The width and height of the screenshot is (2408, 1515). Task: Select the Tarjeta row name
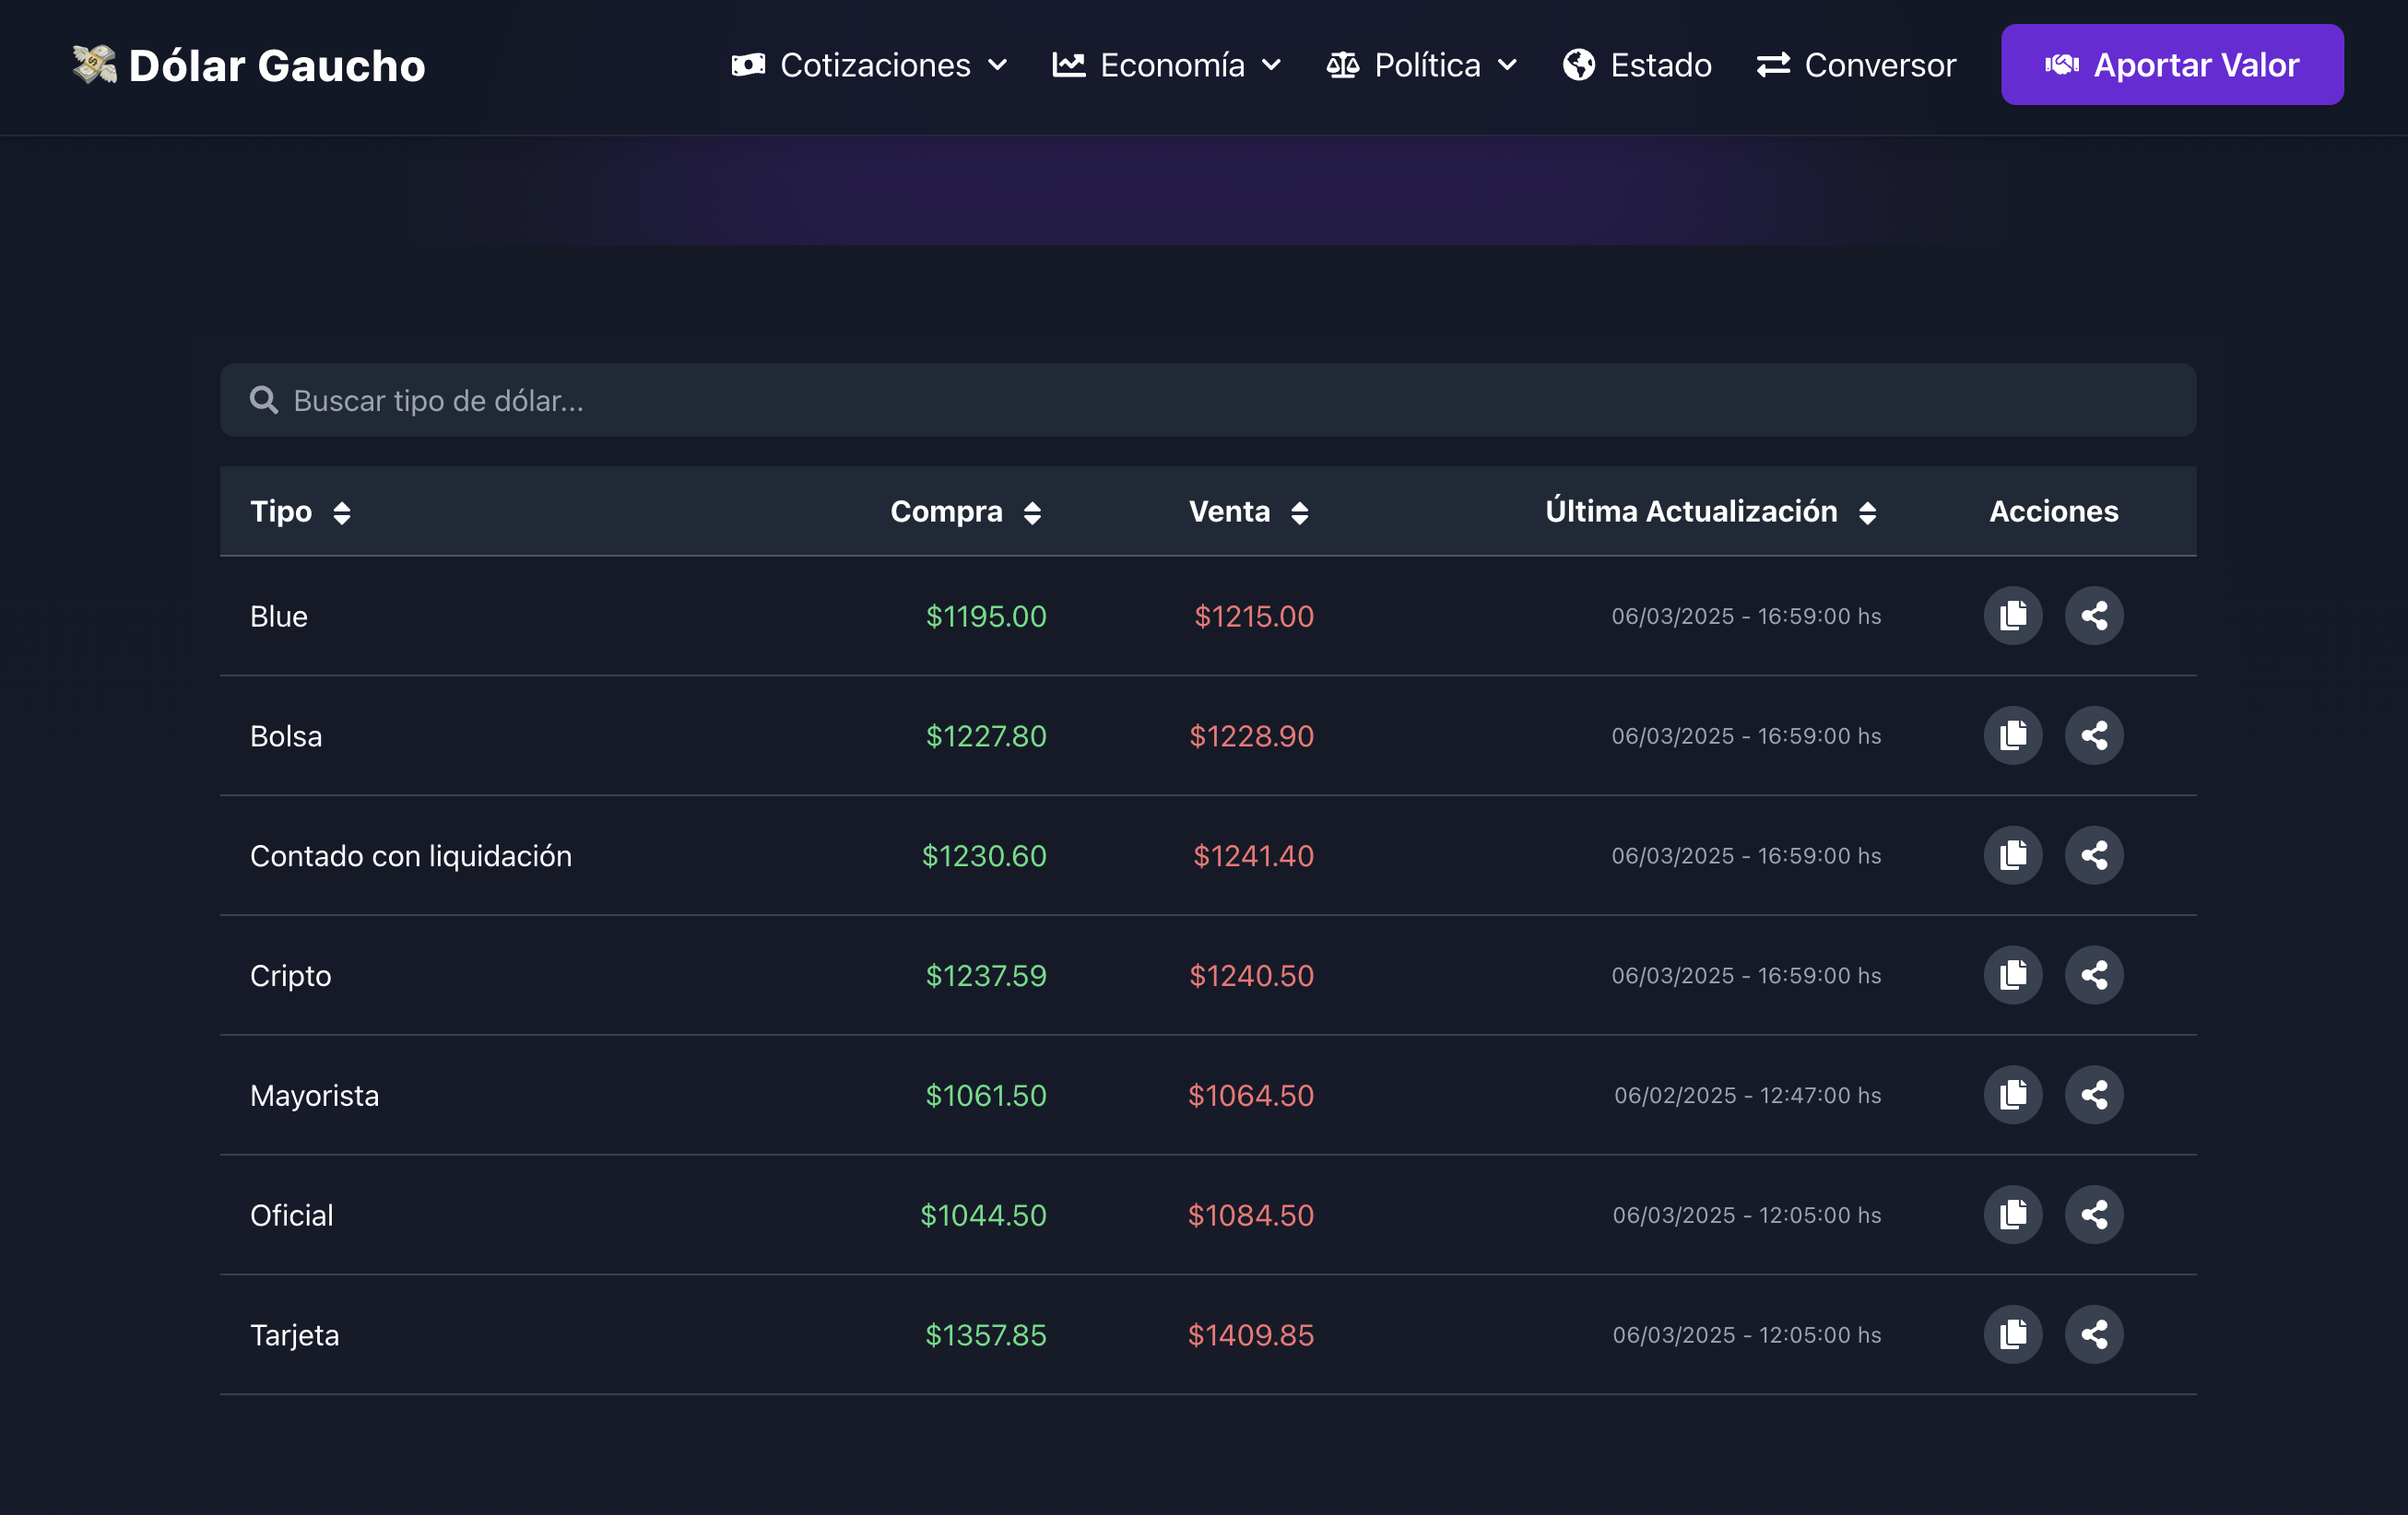[x=295, y=1336]
